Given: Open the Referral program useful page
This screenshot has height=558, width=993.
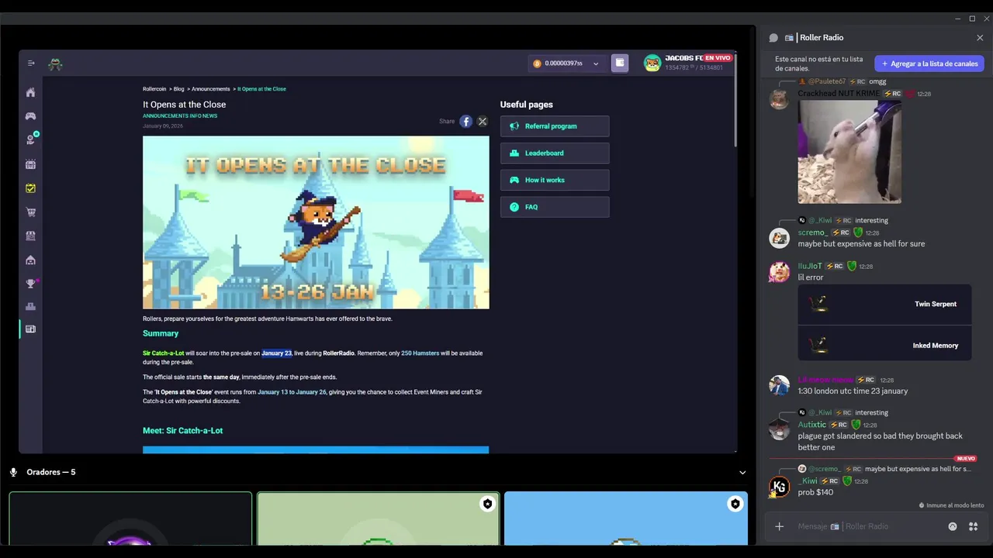Looking at the screenshot, I should [x=555, y=126].
